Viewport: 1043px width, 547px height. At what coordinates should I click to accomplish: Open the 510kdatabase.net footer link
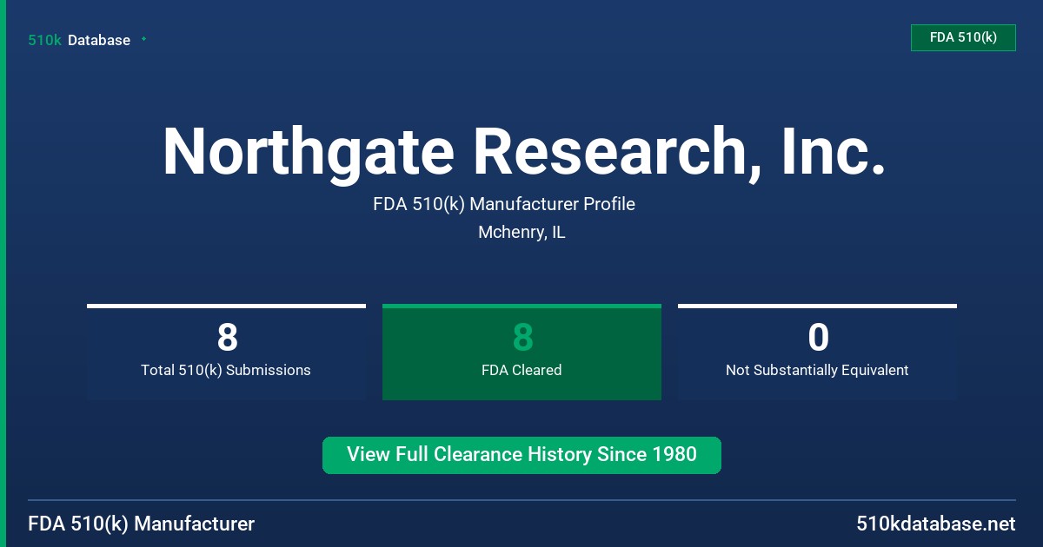(x=935, y=524)
